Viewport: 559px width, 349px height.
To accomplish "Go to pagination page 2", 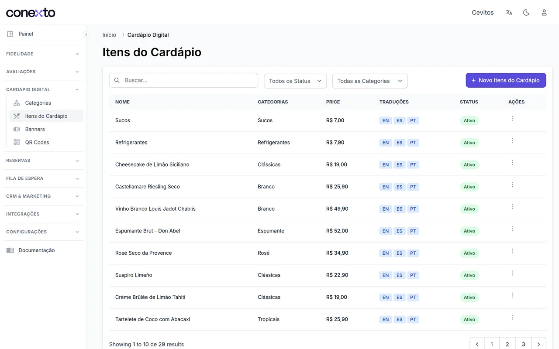I will point(507,344).
